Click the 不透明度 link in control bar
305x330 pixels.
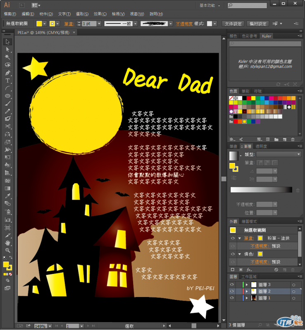[184, 24]
